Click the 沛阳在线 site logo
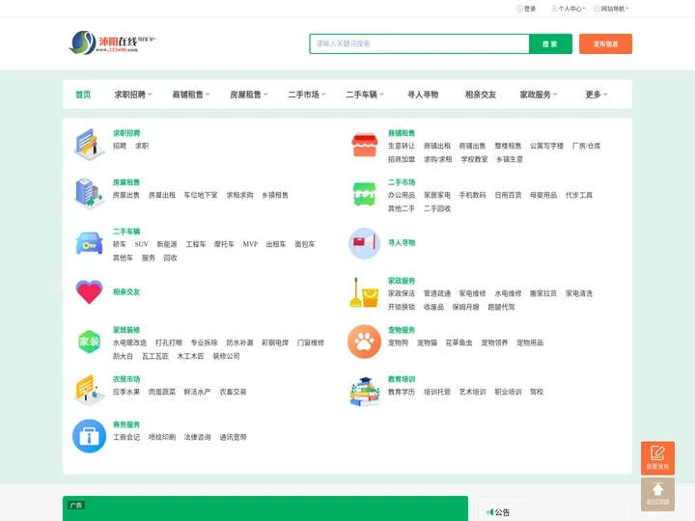 click(x=112, y=43)
